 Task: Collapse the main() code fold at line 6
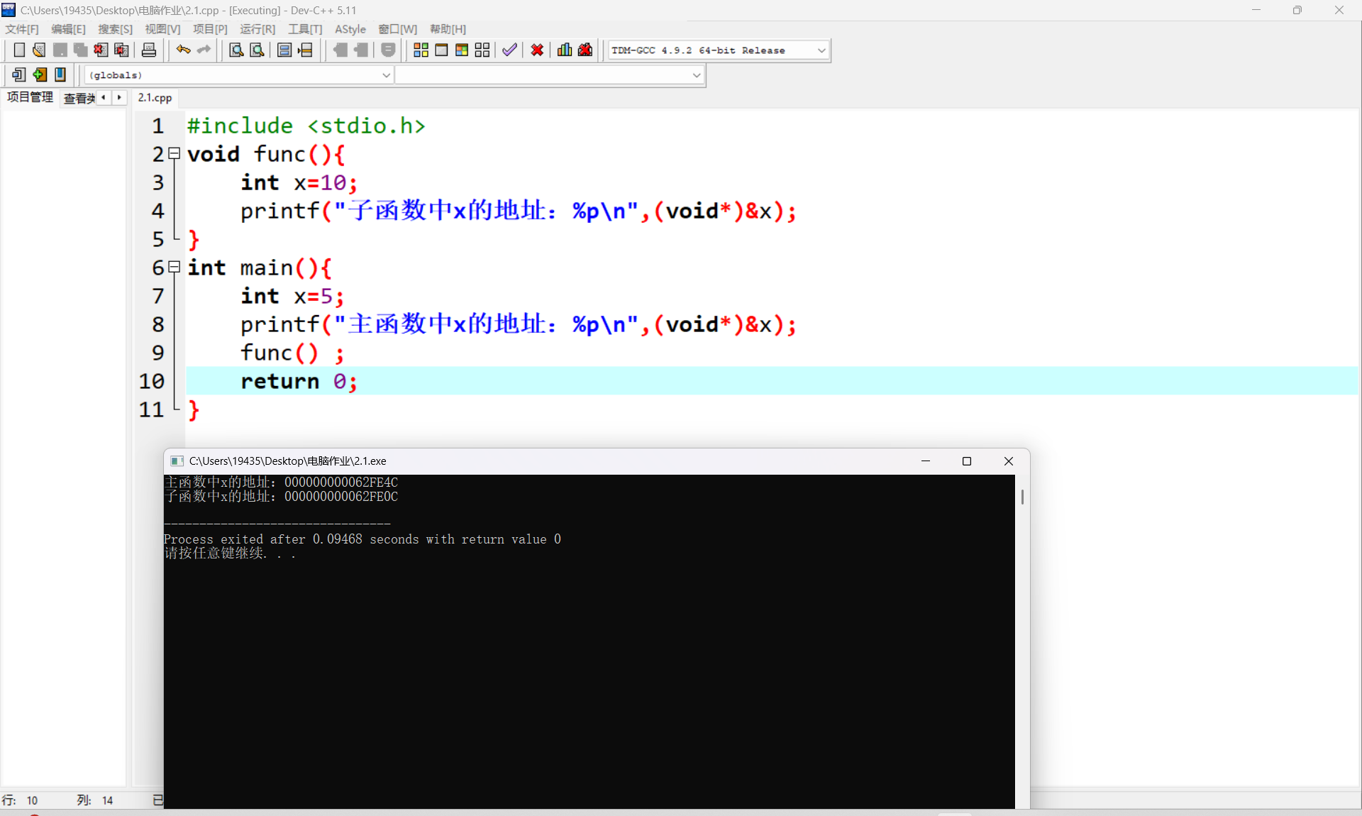pyautogui.click(x=175, y=267)
